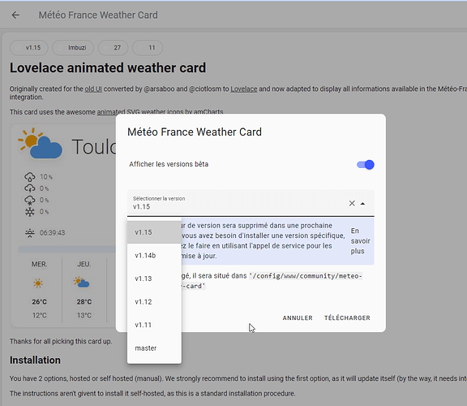
Task: Click the JEU. forecast day label
Action: (84, 264)
